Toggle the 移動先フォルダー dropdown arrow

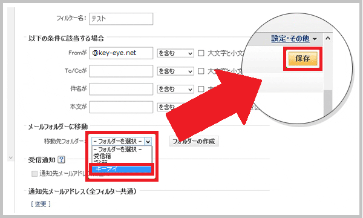pyautogui.click(x=148, y=141)
